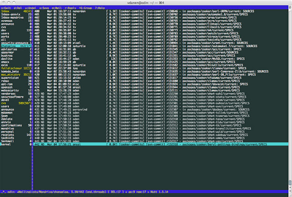Open the receipts folder with 142 messages
This screenshot has height=197, width=292.
[x=16, y=135]
